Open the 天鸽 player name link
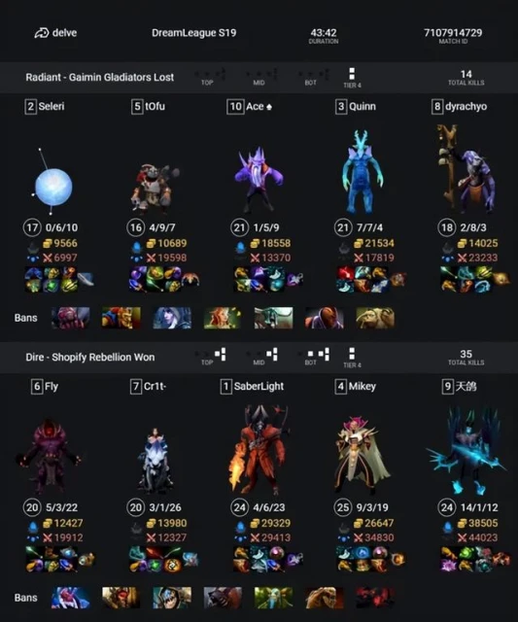Screen dimensions: 518x622 [466, 387]
